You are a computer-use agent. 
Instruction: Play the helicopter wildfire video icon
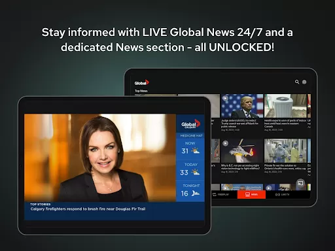225,143
